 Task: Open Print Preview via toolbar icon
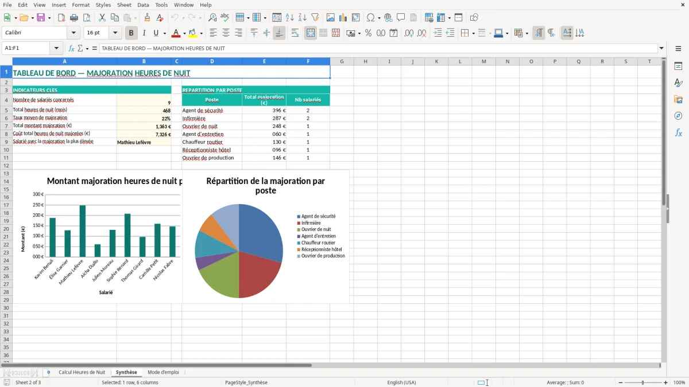point(87,18)
